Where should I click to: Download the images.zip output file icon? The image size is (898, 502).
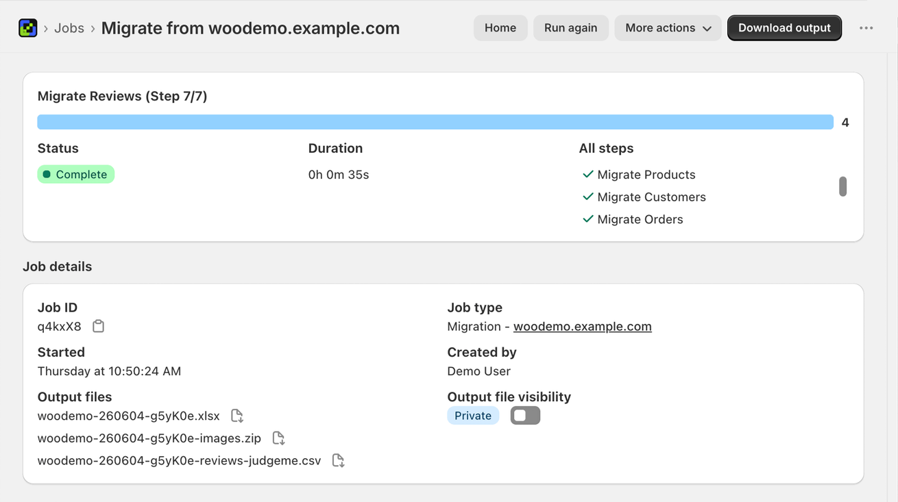coord(278,438)
